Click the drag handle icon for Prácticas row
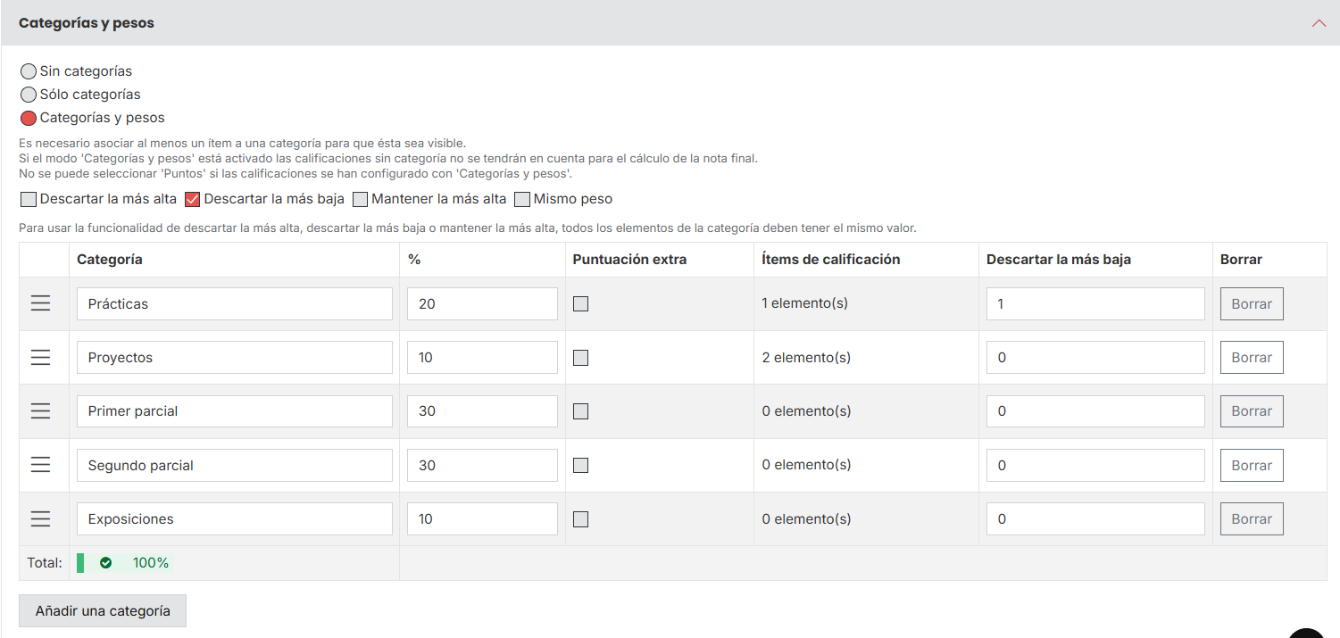 (x=40, y=303)
